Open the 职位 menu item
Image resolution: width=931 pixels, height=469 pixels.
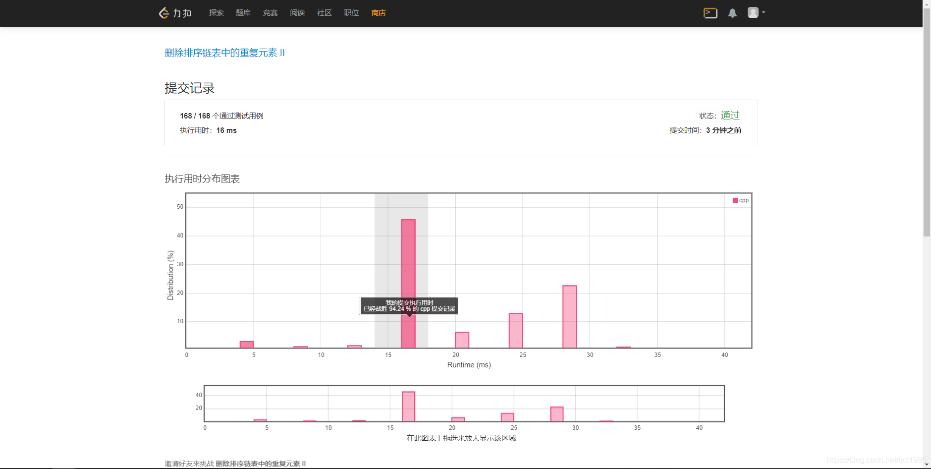coord(351,13)
